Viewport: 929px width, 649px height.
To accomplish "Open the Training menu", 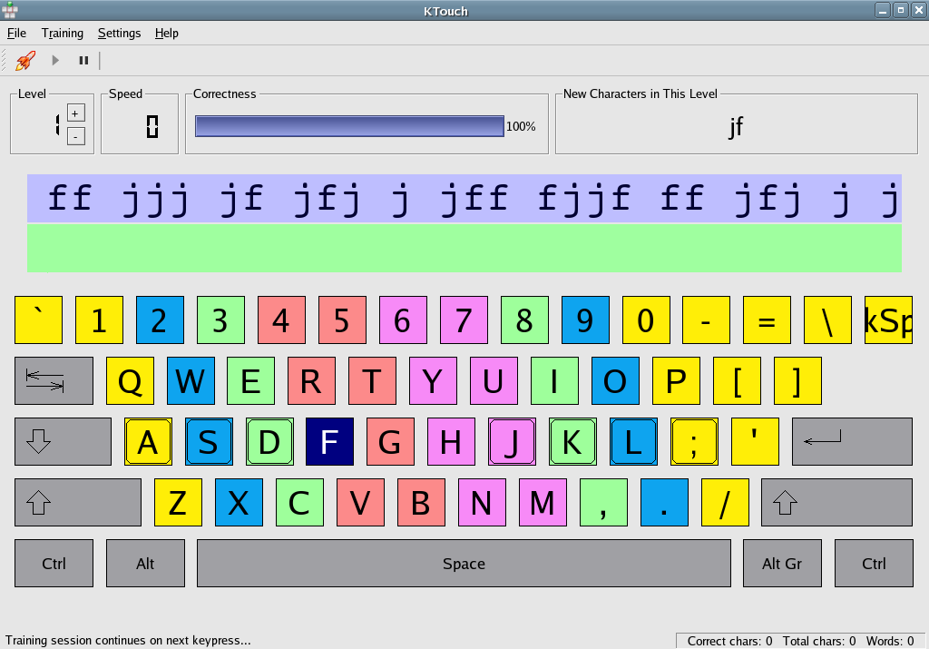I will pos(63,34).
